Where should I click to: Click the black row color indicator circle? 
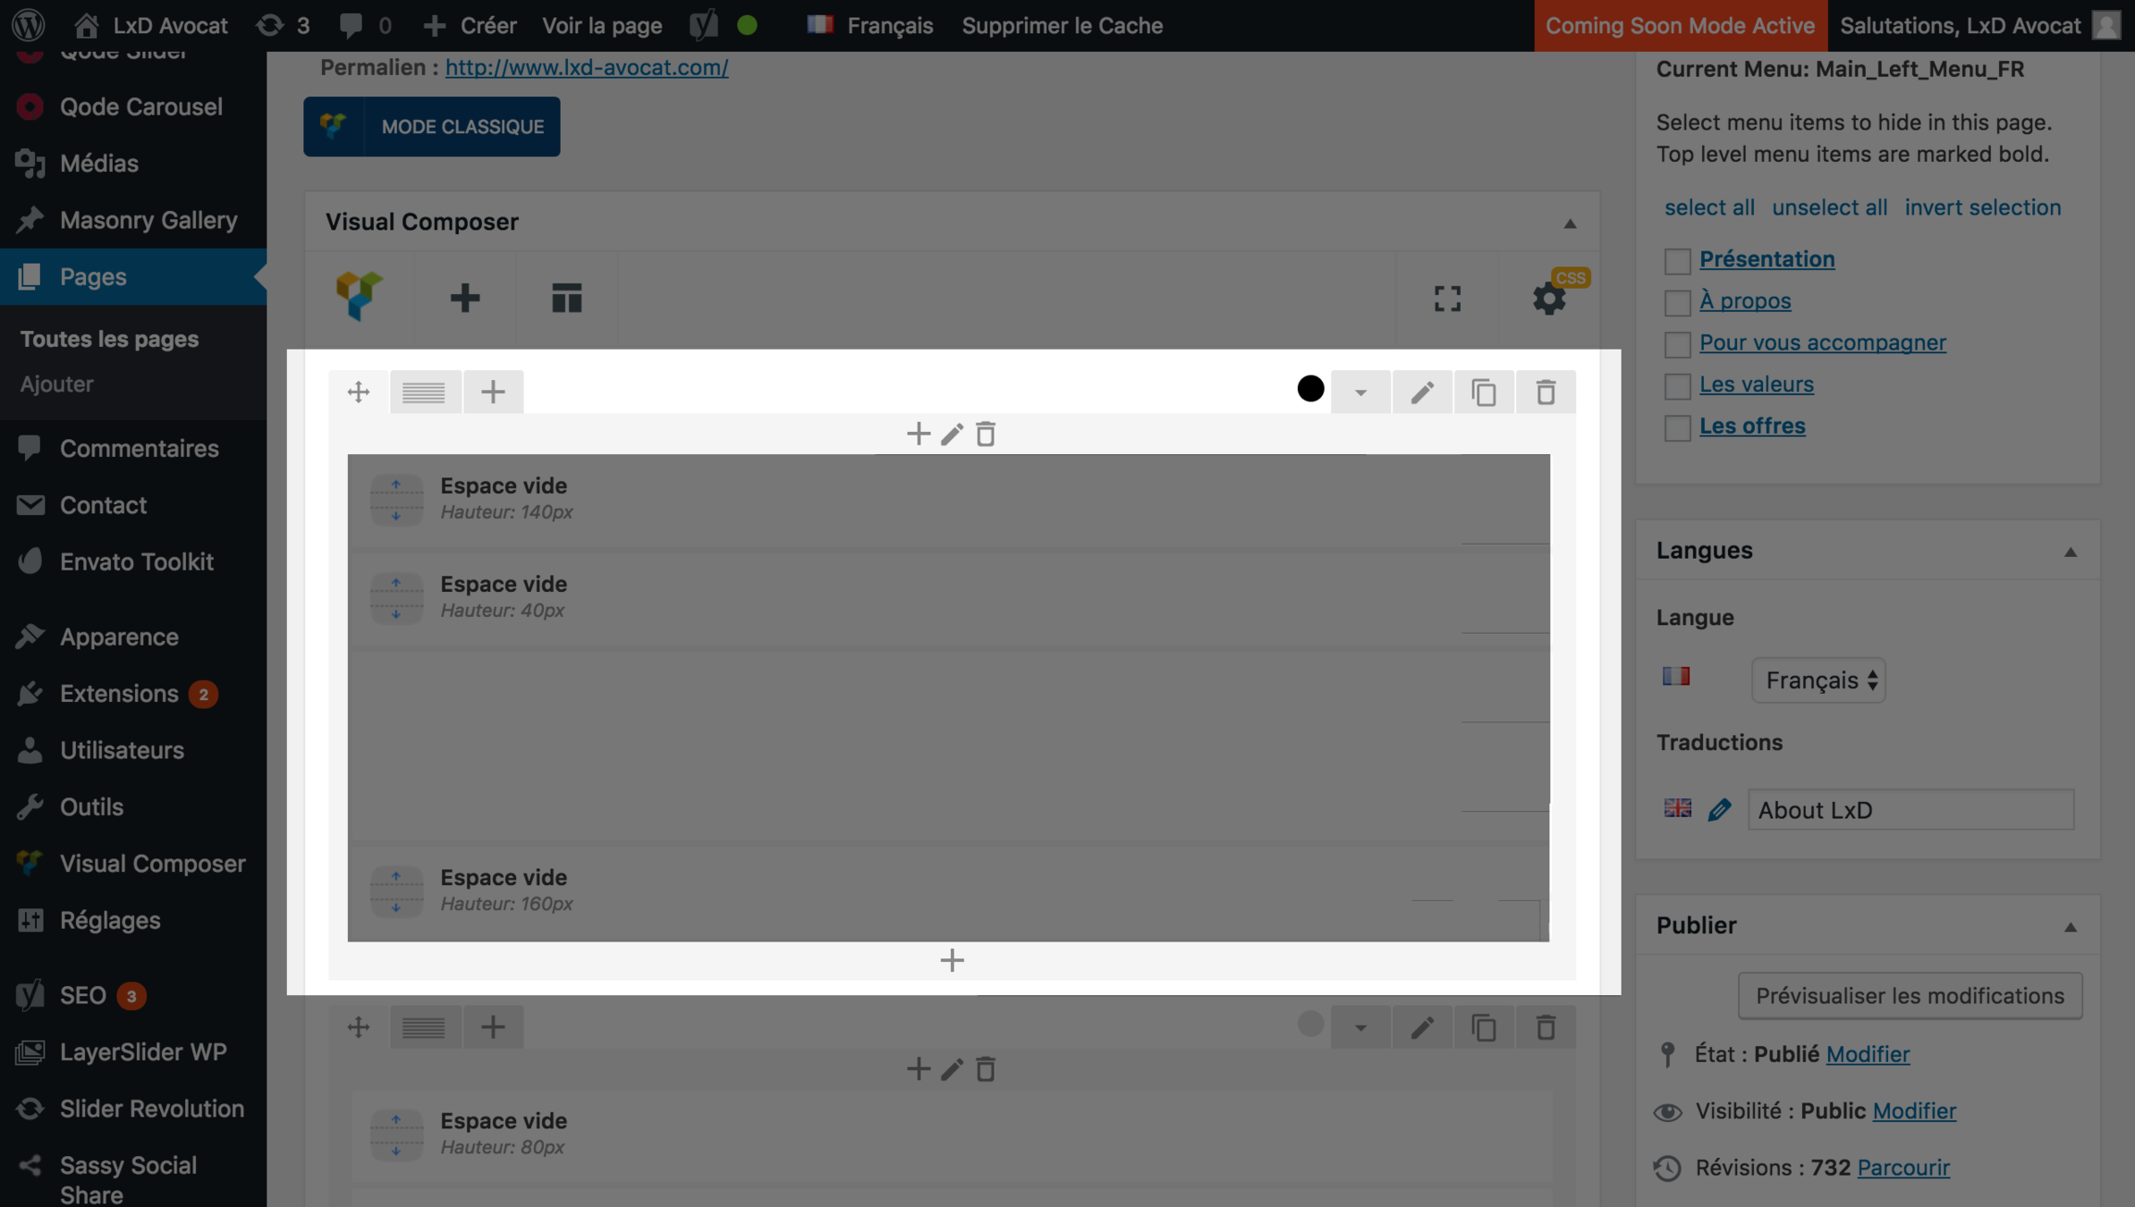[1310, 389]
